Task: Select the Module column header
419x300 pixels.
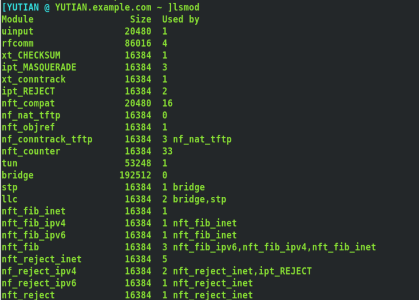Action: tap(17, 19)
